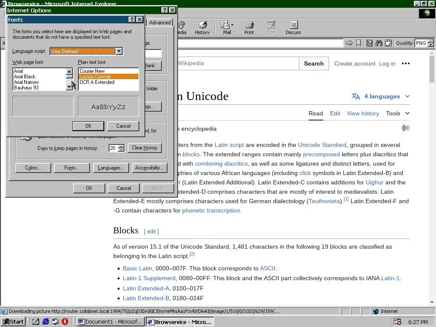Click the system tray scheduler icon
Screen dimensions: 436x327
(398, 322)
